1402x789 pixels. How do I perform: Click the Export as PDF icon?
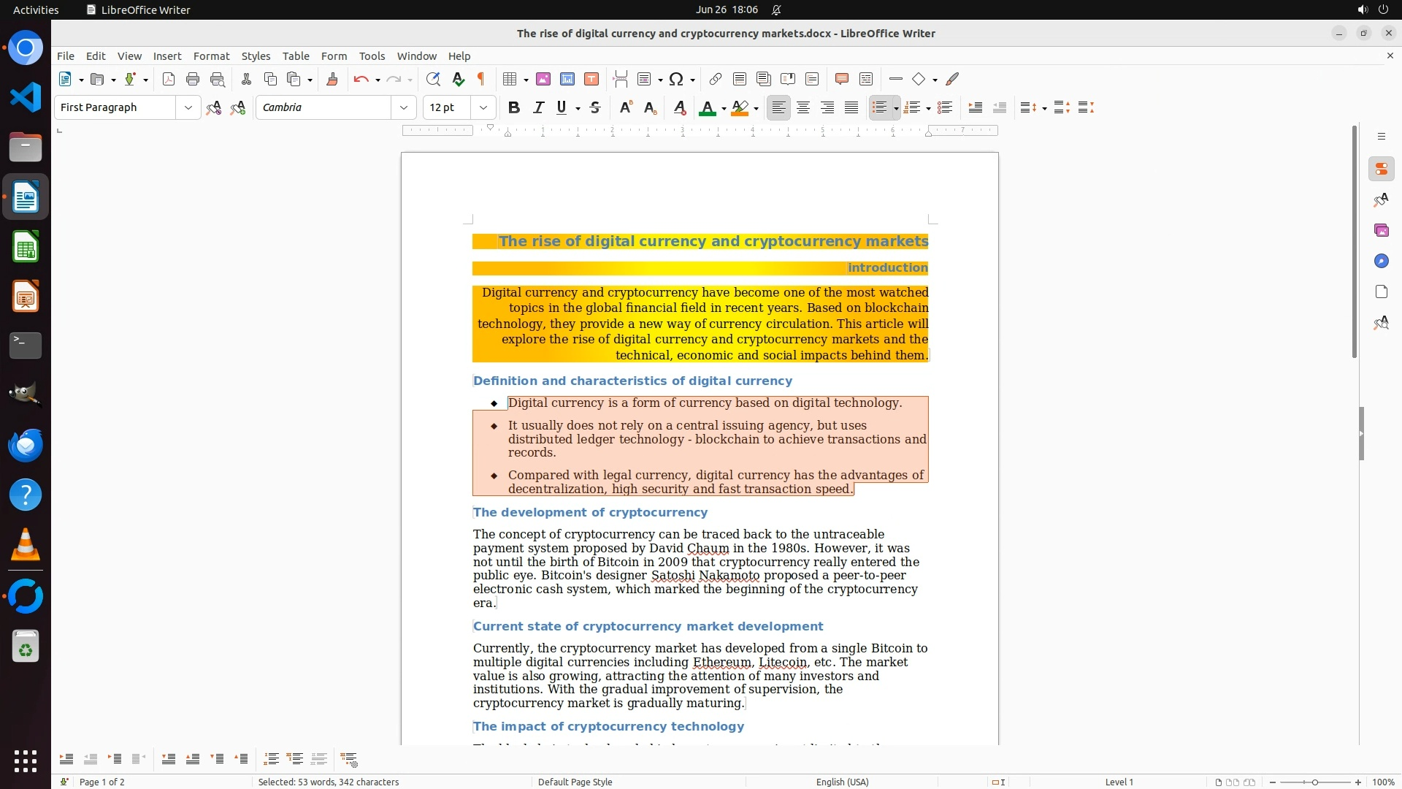[169, 79]
